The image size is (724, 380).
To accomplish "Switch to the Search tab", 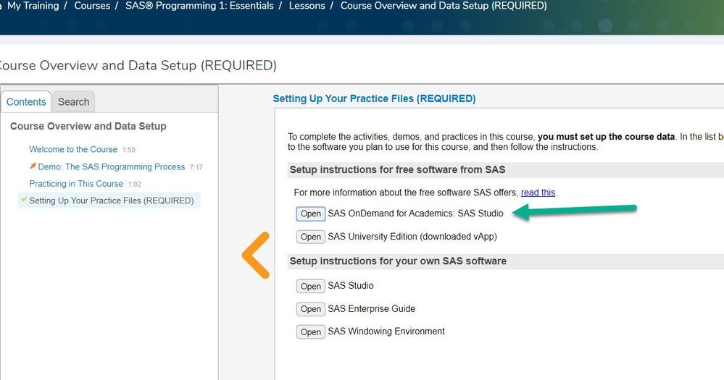I will pos(73,102).
